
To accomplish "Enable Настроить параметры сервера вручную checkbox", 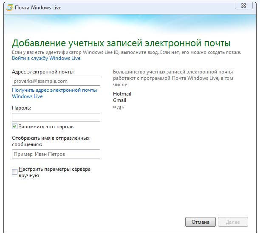I will (x=14, y=172).
